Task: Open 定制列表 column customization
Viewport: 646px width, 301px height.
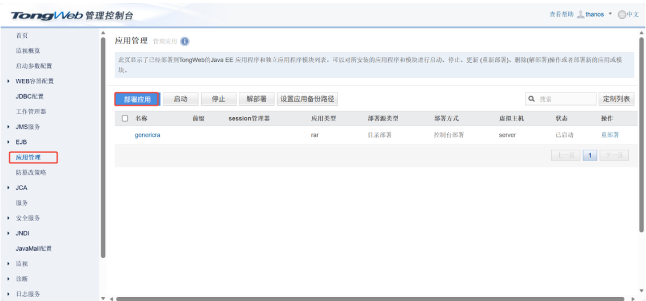Action: 616,99
